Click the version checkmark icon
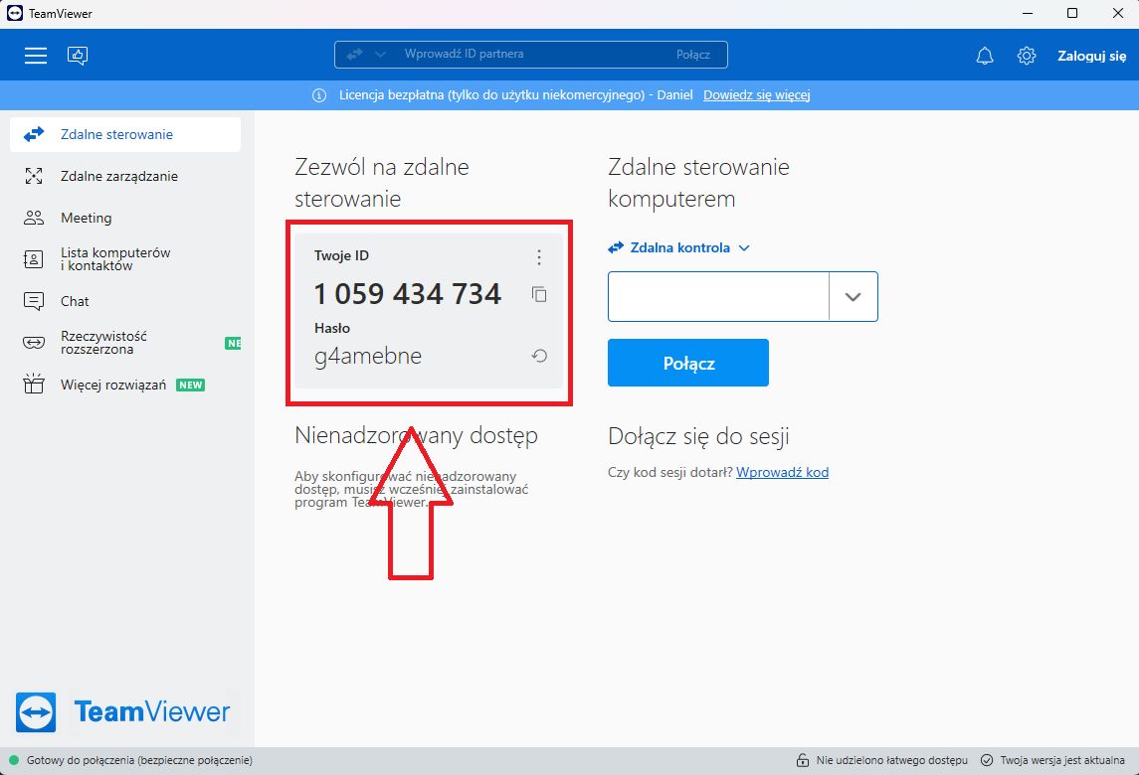Image resolution: width=1139 pixels, height=775 pixels. coord(987,760)
